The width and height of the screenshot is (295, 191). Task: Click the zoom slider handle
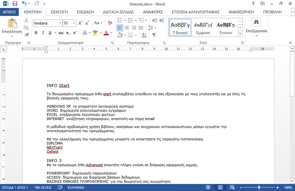(259, 187)
